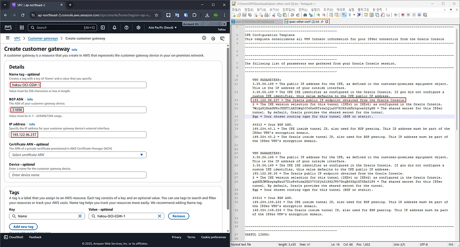Open the Notepad++ 인코딩(N) menu

[287, 9]
